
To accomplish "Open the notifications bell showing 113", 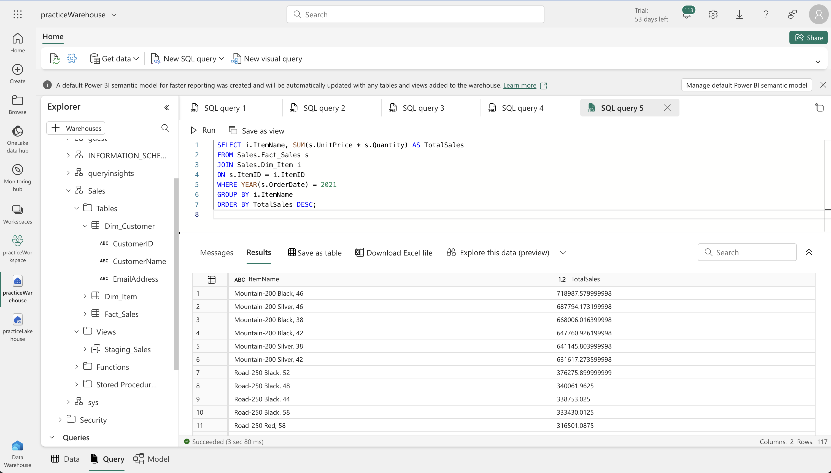I will (687, 14).
